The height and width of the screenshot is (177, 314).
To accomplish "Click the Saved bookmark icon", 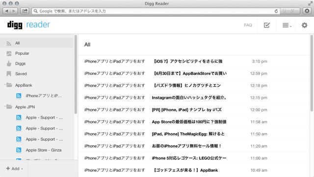I will (x=9, y=74).
